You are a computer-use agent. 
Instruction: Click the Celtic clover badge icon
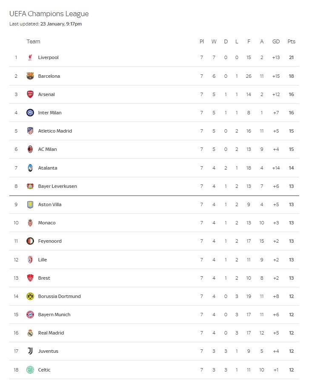pyautogui.click(x=30, y=369)
